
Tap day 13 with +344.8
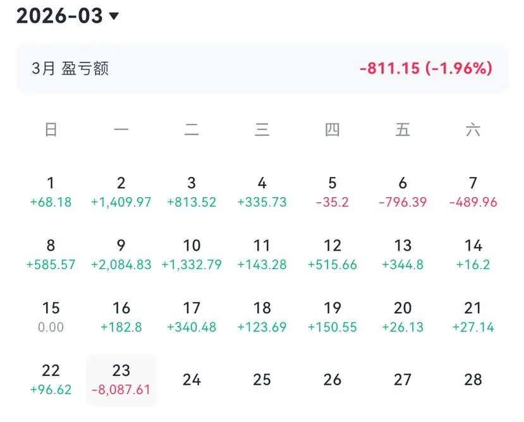click(x=403, y=255)
